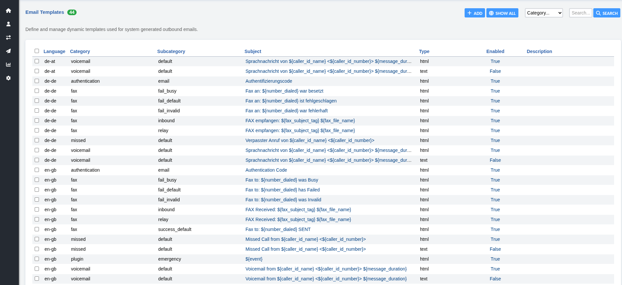
Task: Open the 'Fax to: ${number_dialed} SENT' template
Action: click(x=278, y=229)
